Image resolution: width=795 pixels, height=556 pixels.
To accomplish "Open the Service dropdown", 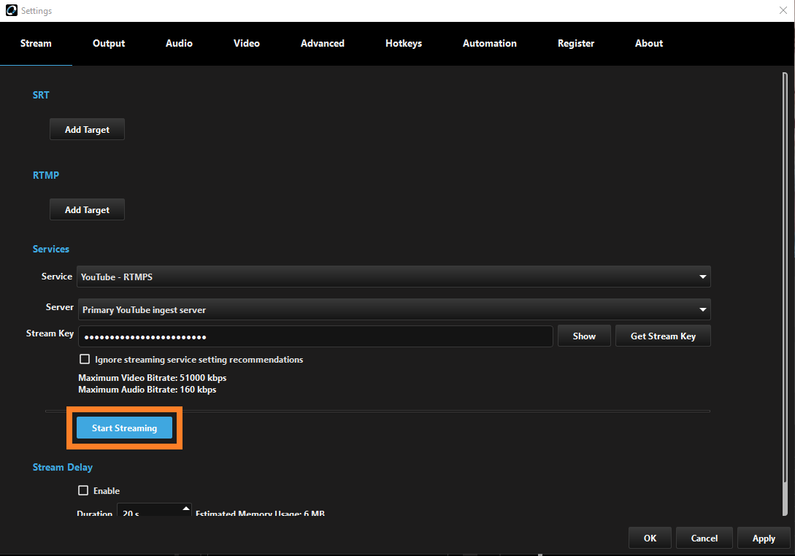I will [x=394, y=277].
